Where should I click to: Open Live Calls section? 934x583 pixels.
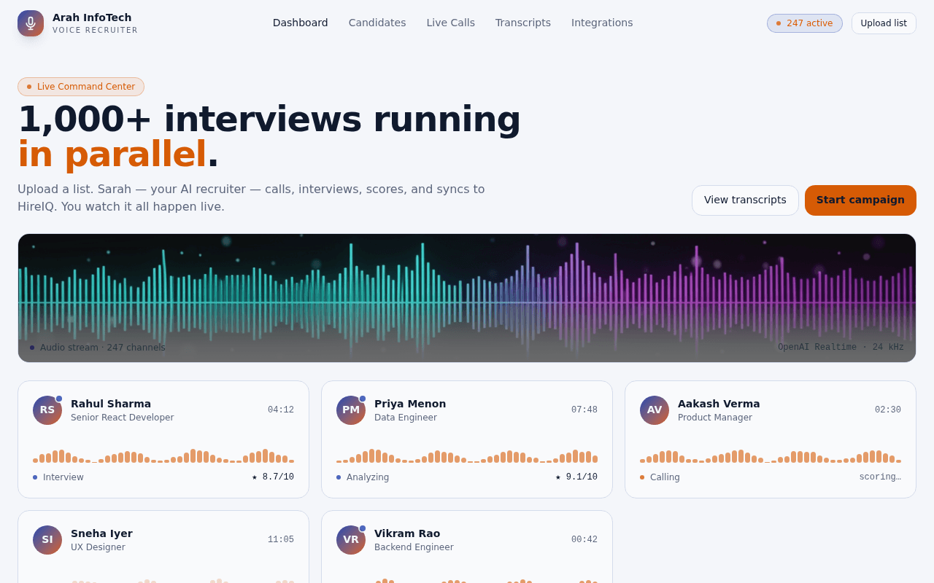(x=451, y=23)
